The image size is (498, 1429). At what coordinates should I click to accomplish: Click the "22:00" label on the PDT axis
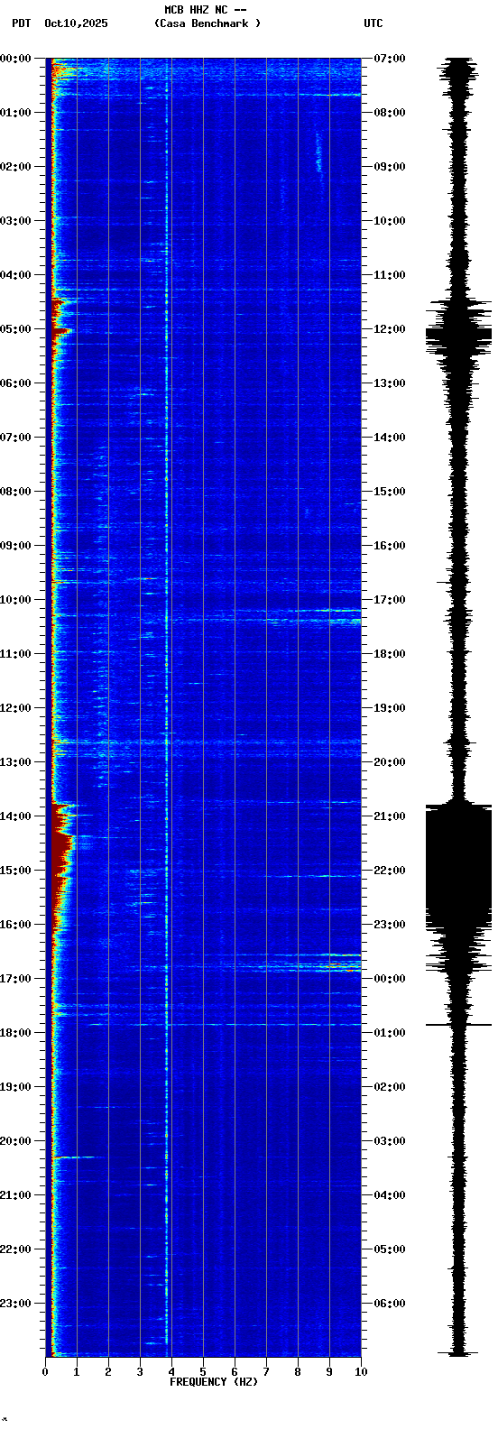click(15, 1249)
